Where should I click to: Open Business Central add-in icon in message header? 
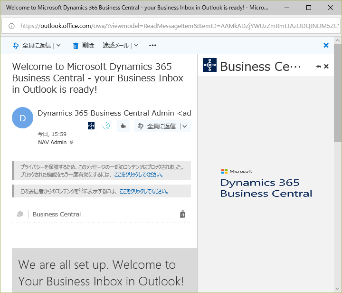click(91, 126)
